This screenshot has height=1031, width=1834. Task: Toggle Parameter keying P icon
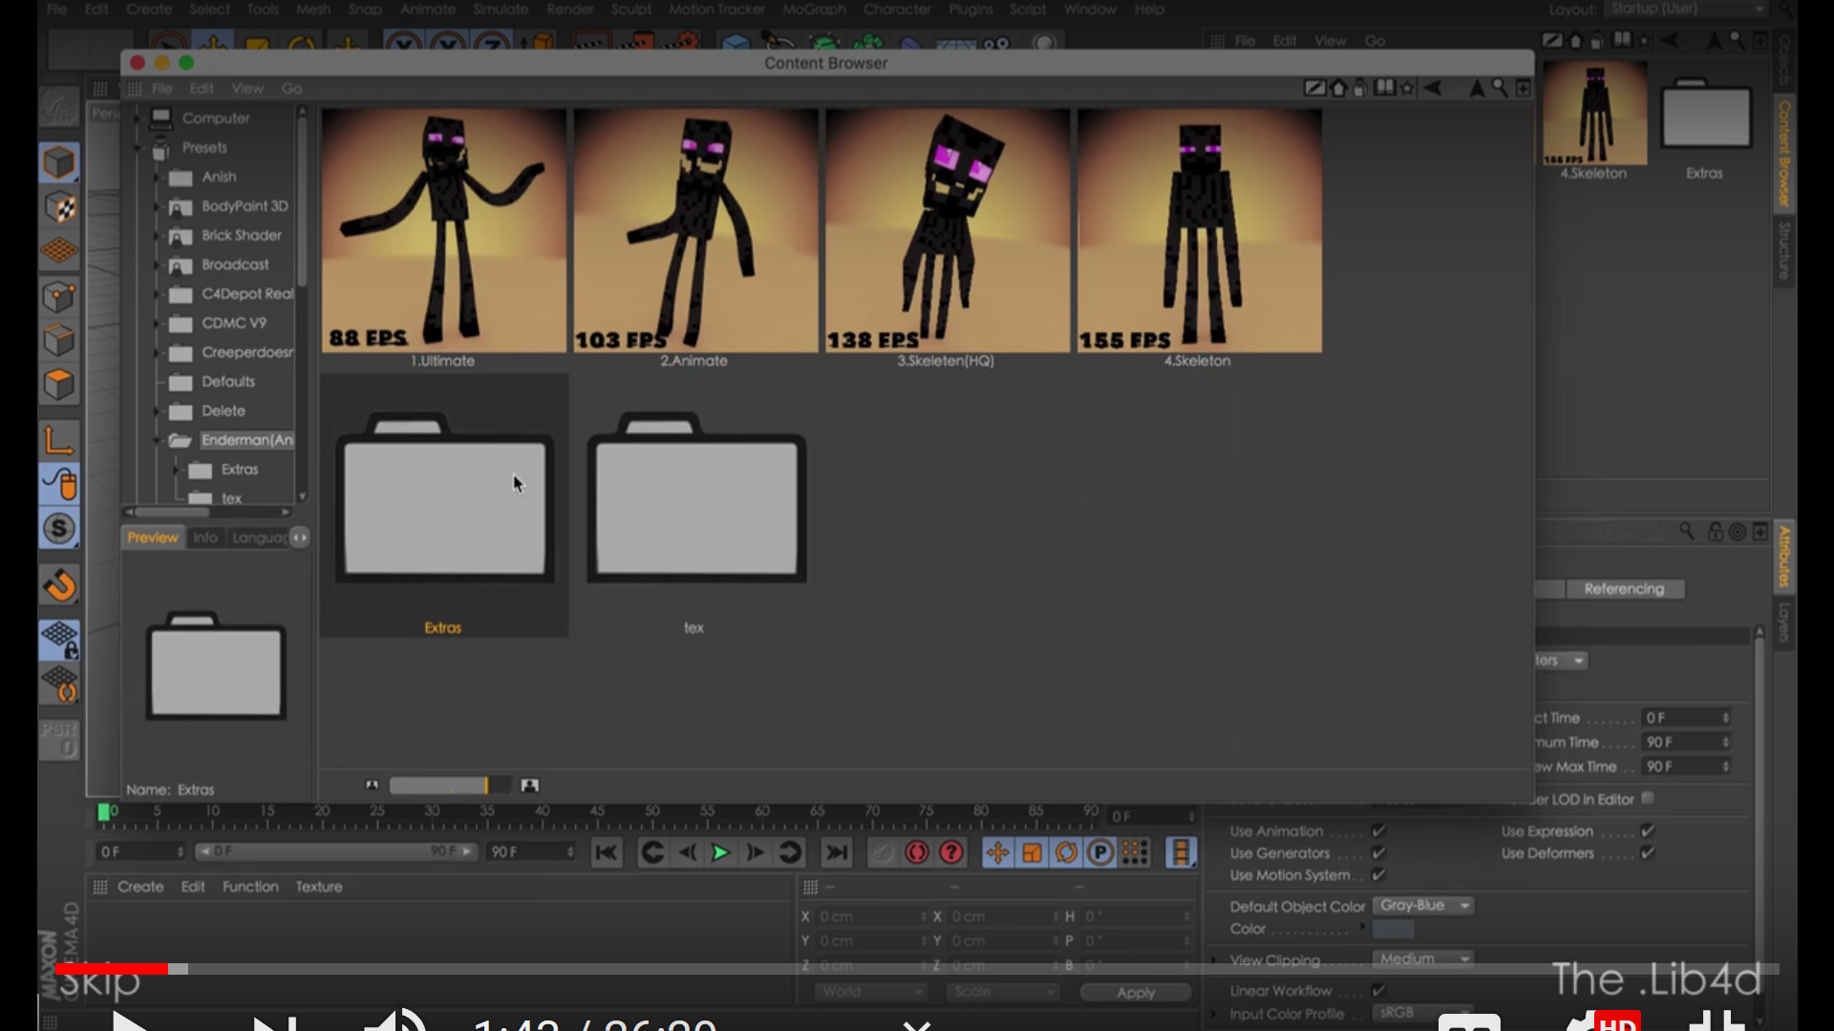coord(1100,852)
